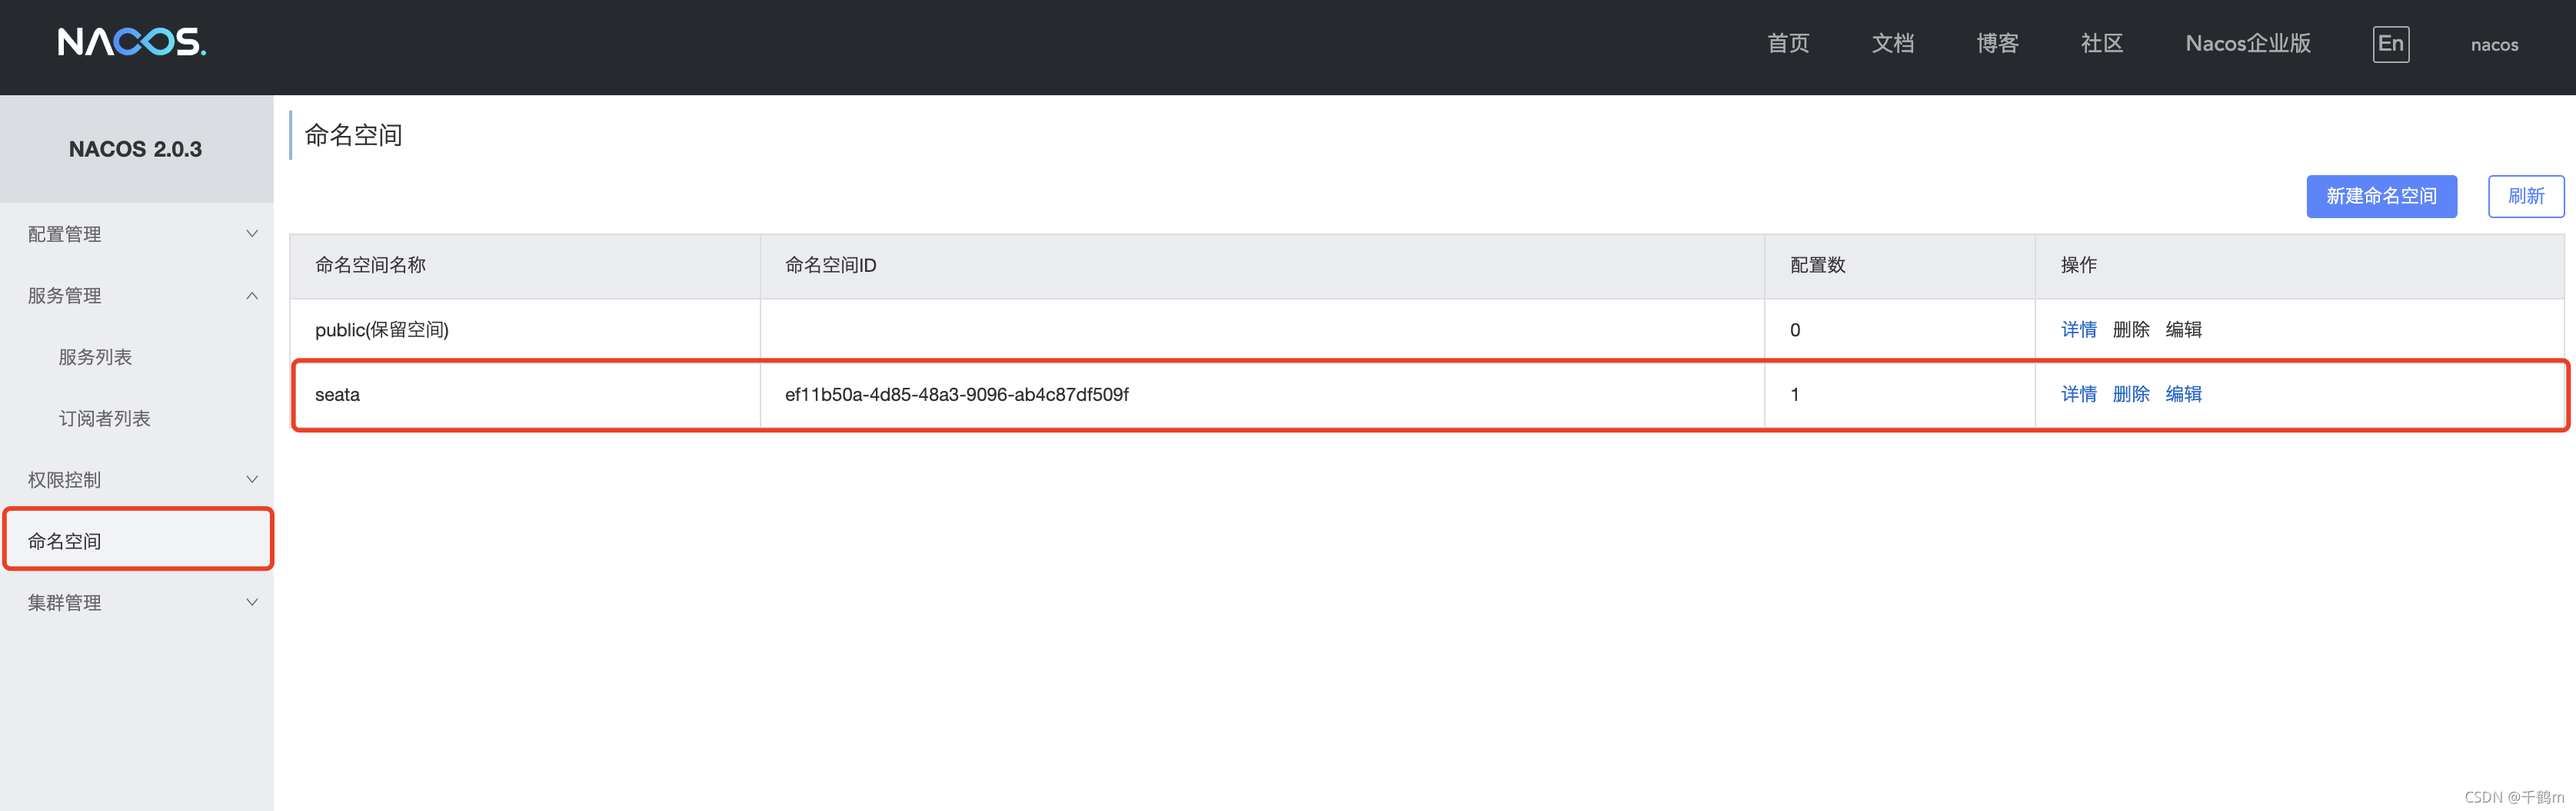View 详情 for the public namespace
This screenshot has width=2576, height=811.
(2078, 329)
